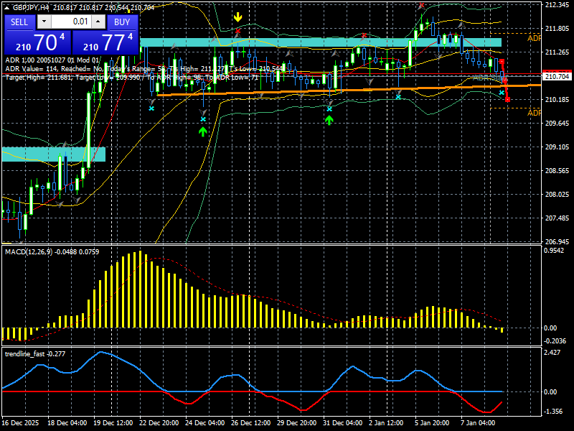Click the 206.945 price axis label
Viewport: 574px width, 431px height.
[x=557, y=242]
